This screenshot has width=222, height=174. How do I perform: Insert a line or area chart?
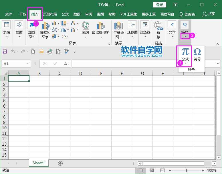click(55, 30)
